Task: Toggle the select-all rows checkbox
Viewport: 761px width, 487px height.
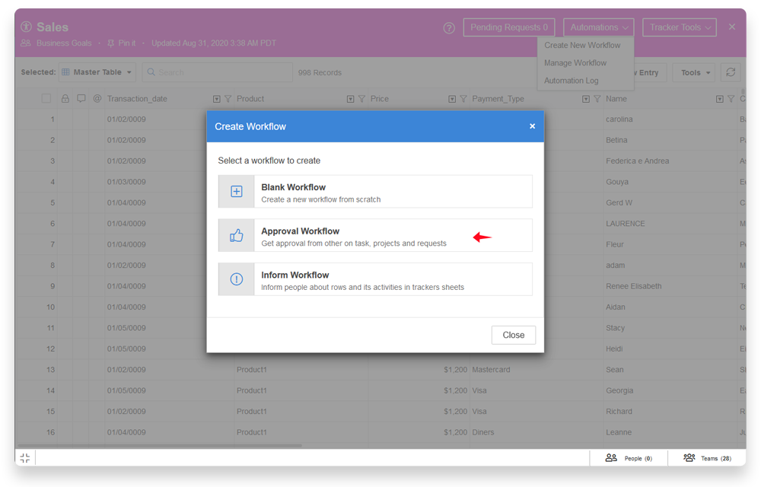Action: coord(46,98)
